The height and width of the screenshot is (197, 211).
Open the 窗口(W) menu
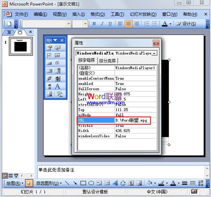tap(170, 14)
